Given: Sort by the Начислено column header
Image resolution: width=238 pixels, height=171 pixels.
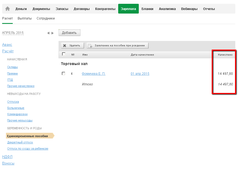Looking at the screenshot, I should tap(225, 54).
